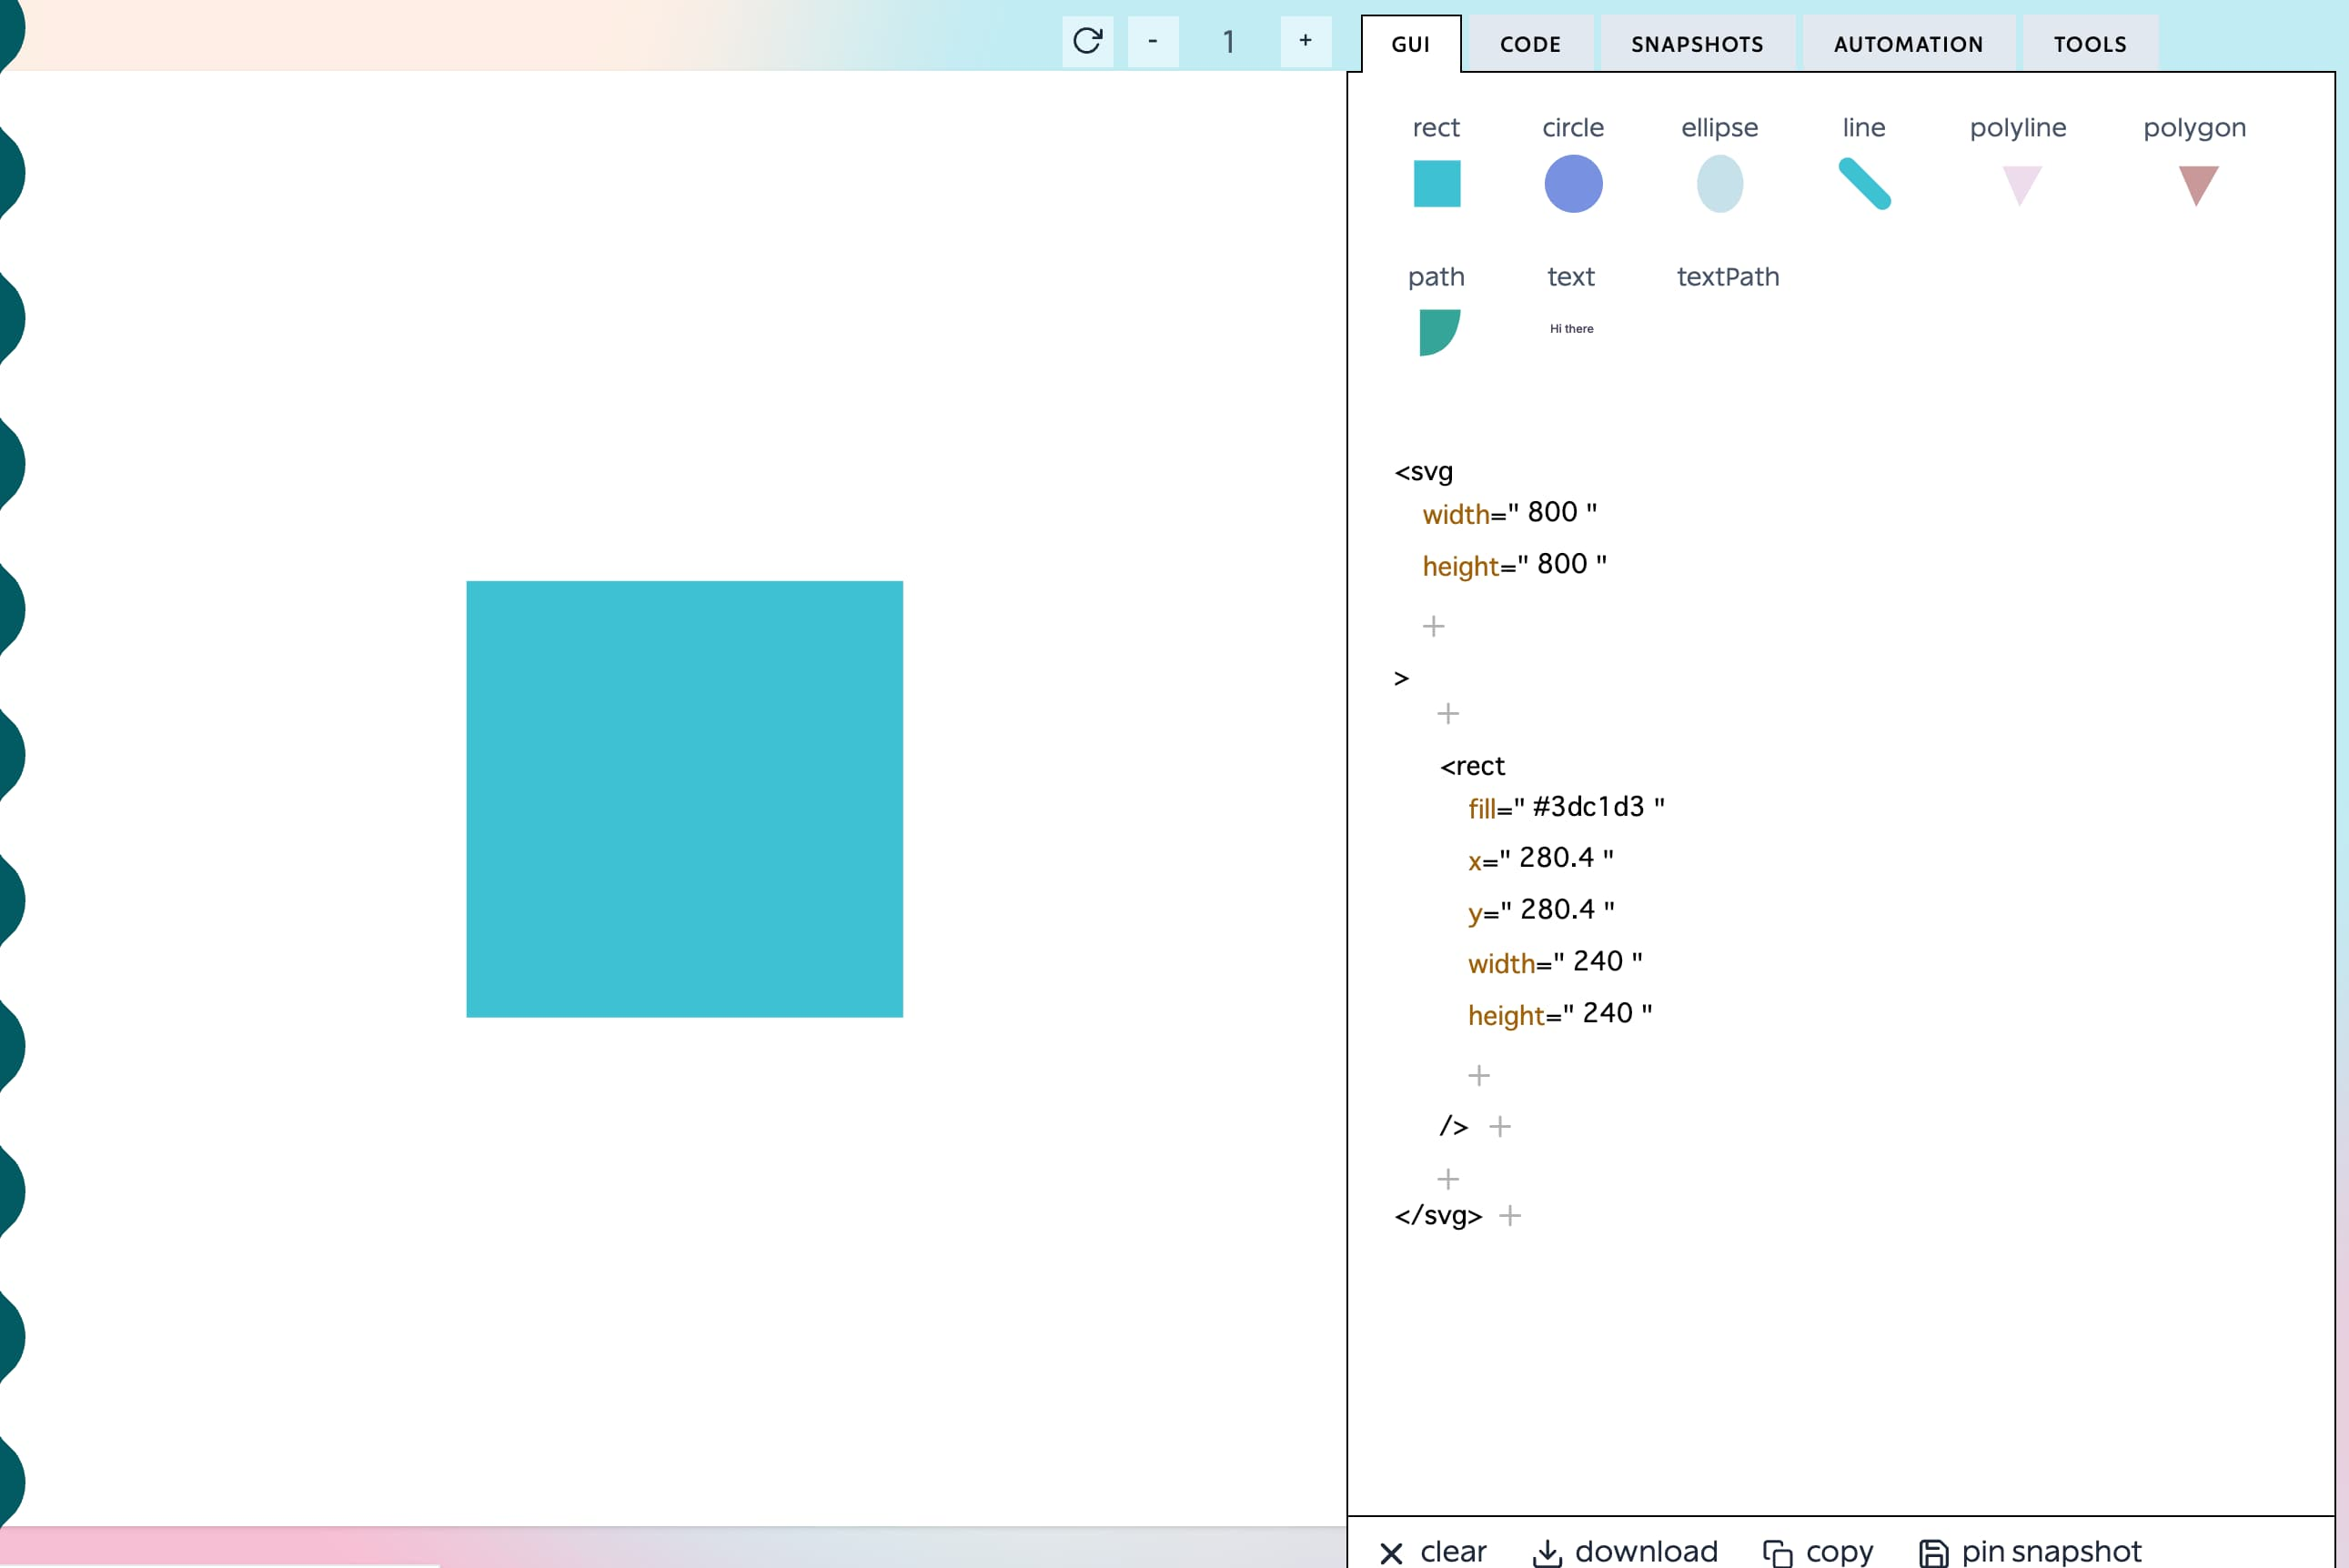Click the svg height attribute name
The image size is (2349, 1568).
pyautogui.click(x=1461, y=566)
